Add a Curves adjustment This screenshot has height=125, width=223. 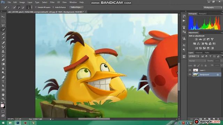204,39
